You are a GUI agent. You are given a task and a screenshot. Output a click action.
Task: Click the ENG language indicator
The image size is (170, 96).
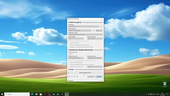click(x=158, y=94)
